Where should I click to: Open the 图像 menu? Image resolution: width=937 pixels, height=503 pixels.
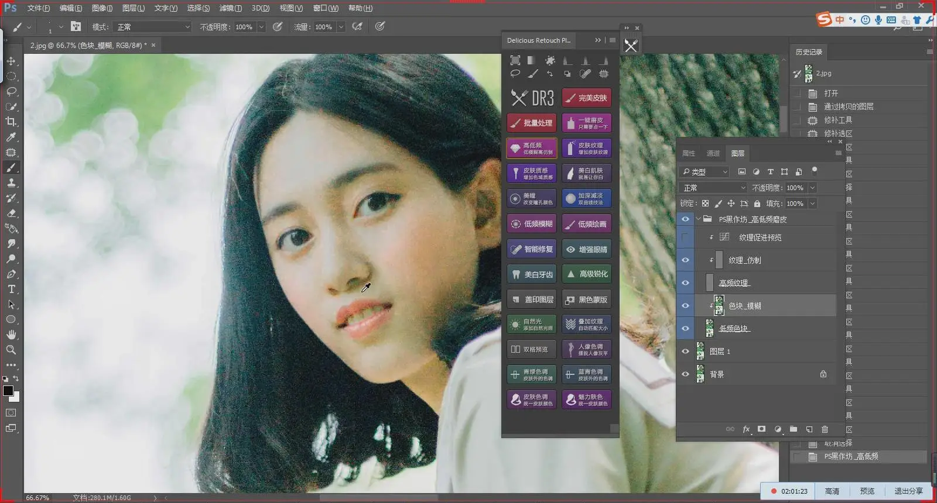[x=102, y=8]
